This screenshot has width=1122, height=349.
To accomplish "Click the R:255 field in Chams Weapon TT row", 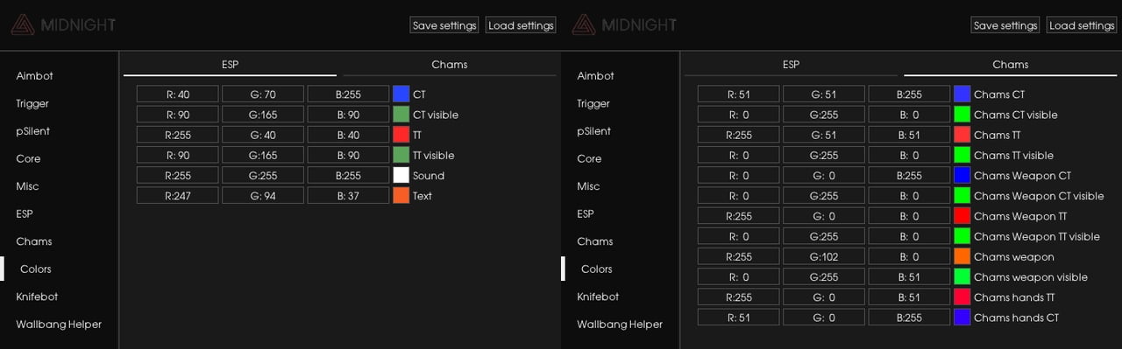I will pos(739,215).
